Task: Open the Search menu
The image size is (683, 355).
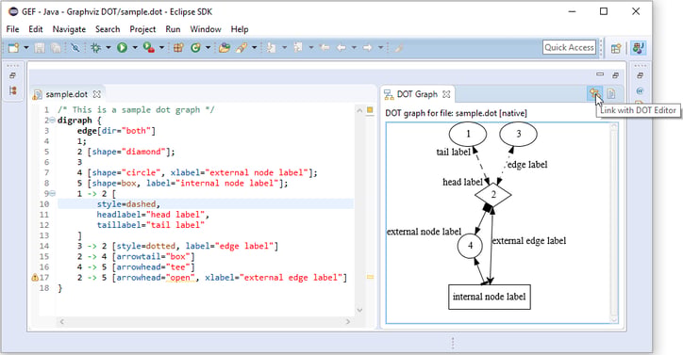Action: [x=108, y=29]
